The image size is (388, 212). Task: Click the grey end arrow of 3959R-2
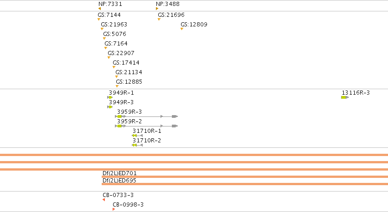tap(175, 126)
